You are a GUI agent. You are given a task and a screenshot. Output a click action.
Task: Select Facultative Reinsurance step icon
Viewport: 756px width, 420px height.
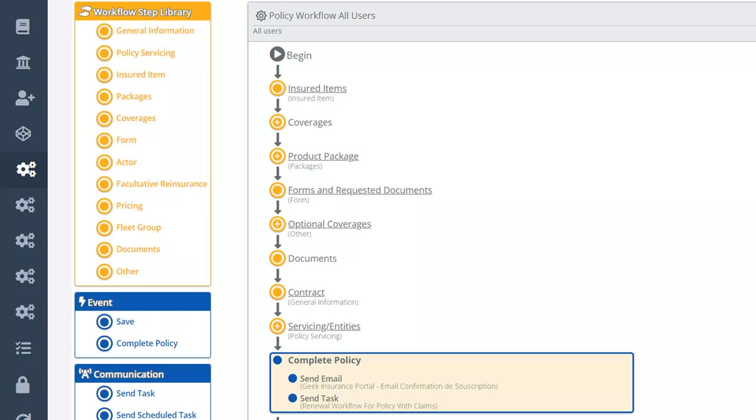[105, 184]
